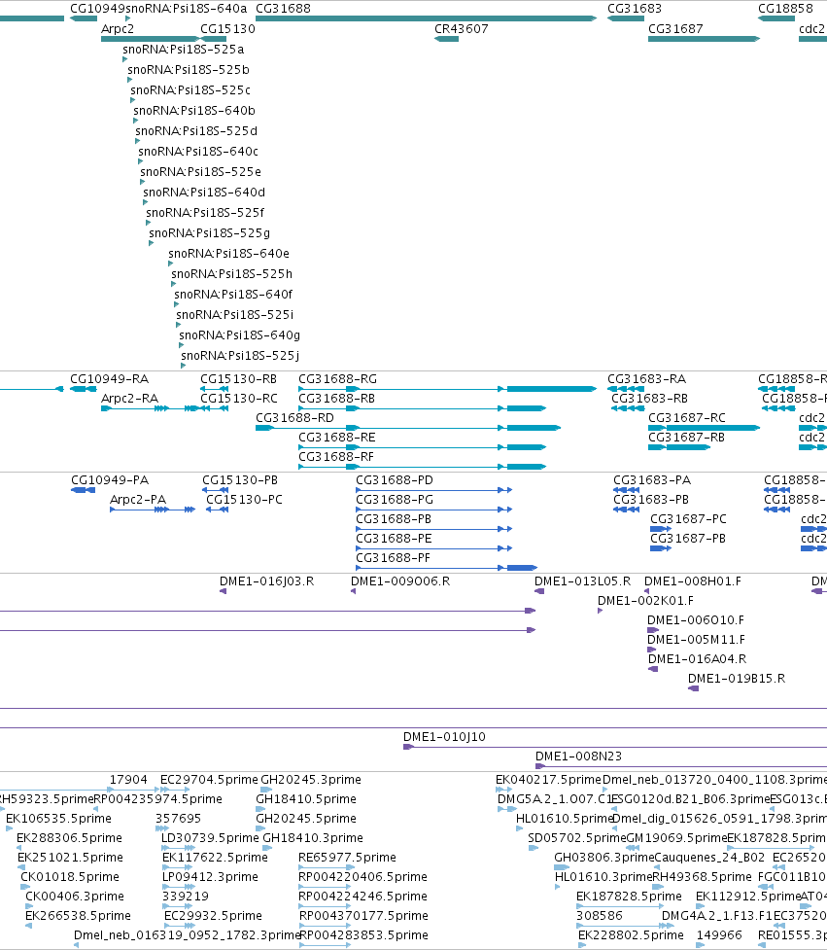Select the DME1-006O10.F clone label

696,620
